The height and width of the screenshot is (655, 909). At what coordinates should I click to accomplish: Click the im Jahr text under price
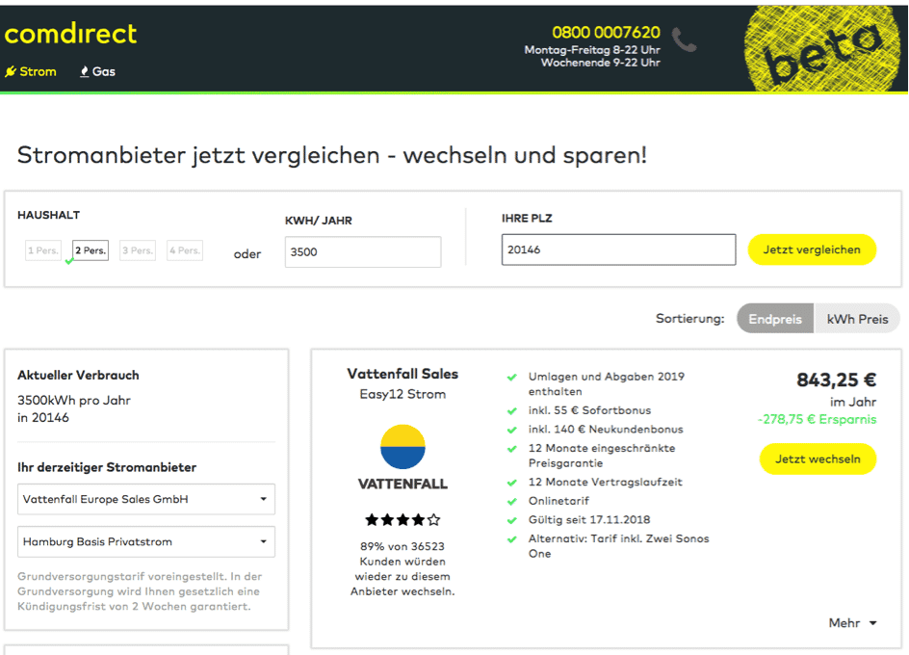[x=853, y=402]
